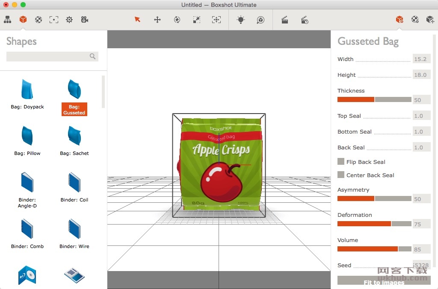Viewport: 438px width, 289px height.
Task: Click the Thickness value field showing 50
Action: point(421,100)
